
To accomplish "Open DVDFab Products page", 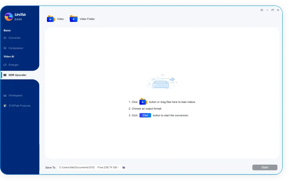I will [x=19, y=106].
